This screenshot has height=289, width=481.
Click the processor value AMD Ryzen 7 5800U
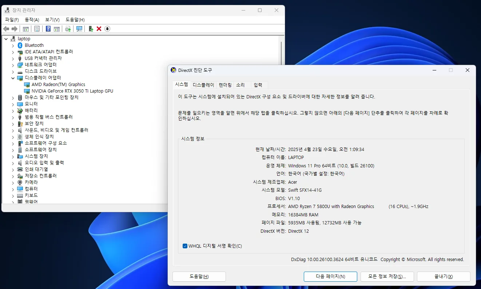pyautogui.click(x=331, y=207)
